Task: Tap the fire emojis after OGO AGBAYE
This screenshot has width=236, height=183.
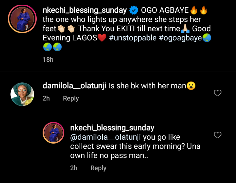Action: coord(199,11)
